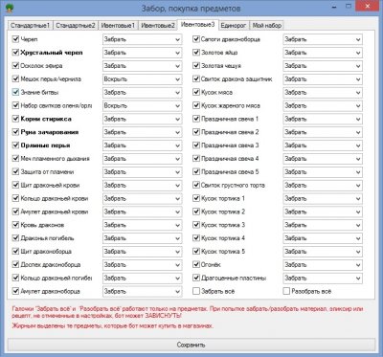The image size is (383, 357).
Task: Expand the Кусок тортика 2 dropdown
Action: pos(323,212)
